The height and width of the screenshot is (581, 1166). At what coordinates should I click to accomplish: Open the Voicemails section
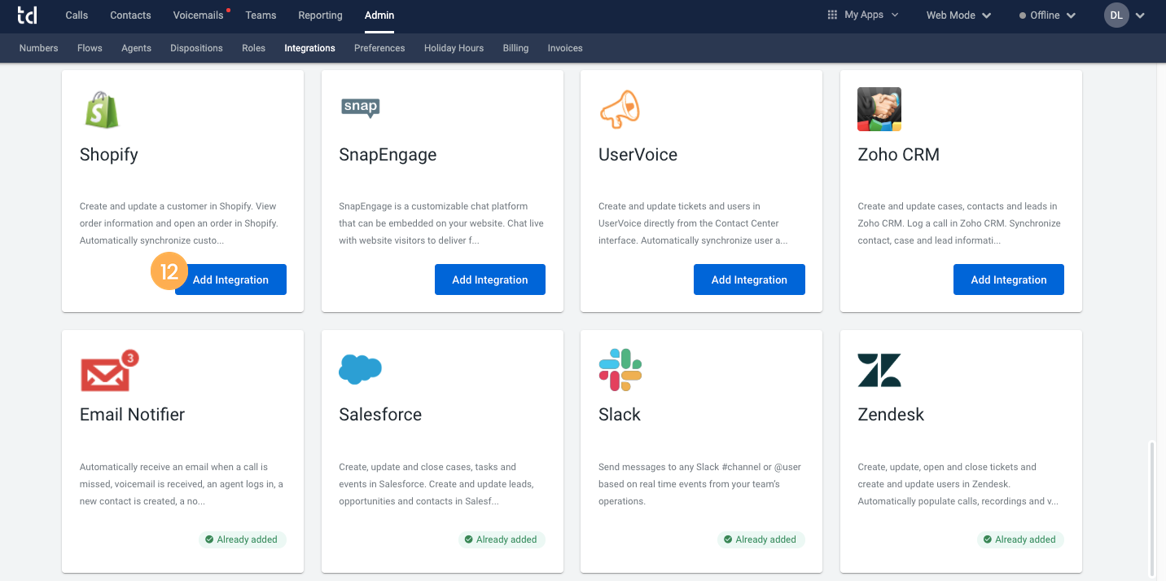click(197, 15)
